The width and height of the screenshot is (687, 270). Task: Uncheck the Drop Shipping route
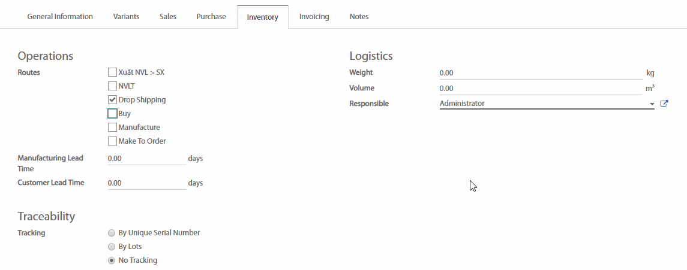[112, 100]
